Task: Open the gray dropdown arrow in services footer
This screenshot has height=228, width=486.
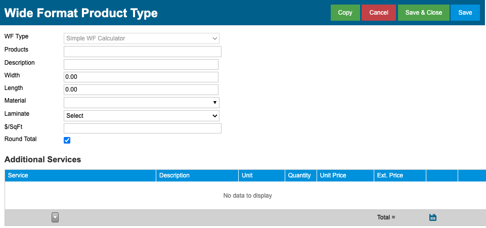Action: point(55,217)
